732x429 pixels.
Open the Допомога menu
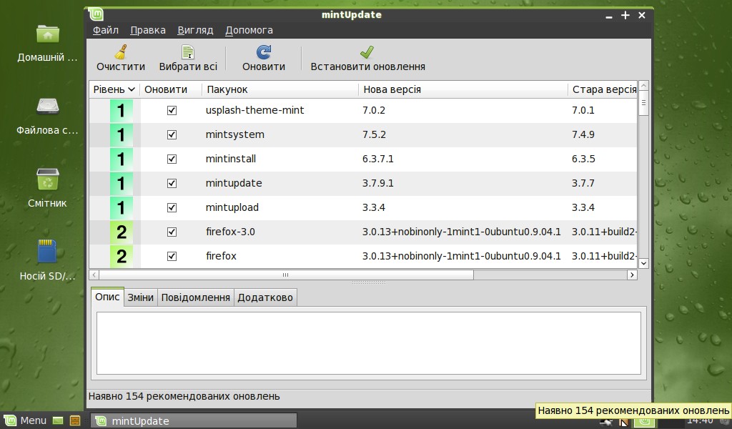[x=249, y=30]
